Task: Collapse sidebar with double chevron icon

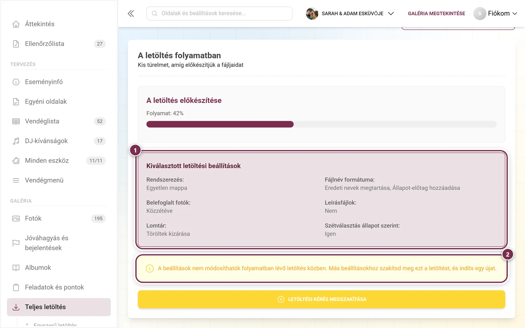Action: pos(131,13)
